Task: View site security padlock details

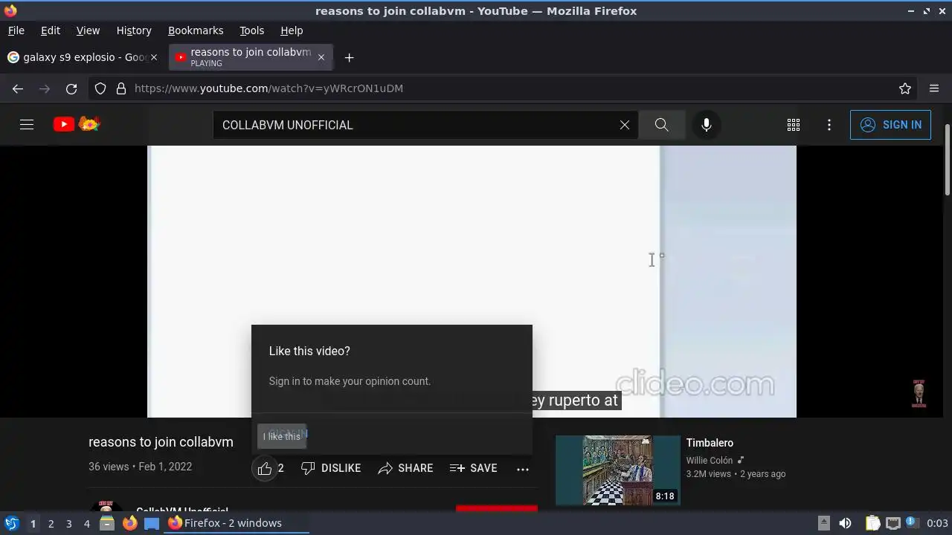Action: click(x=120, y=88)
